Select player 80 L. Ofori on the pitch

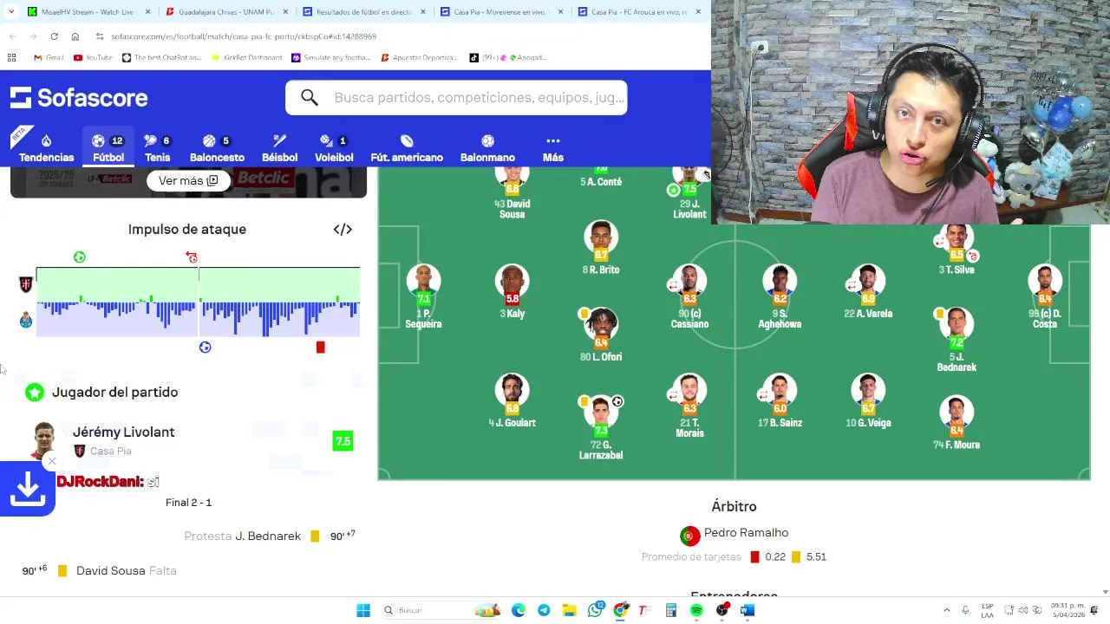(x=601, y=334)
